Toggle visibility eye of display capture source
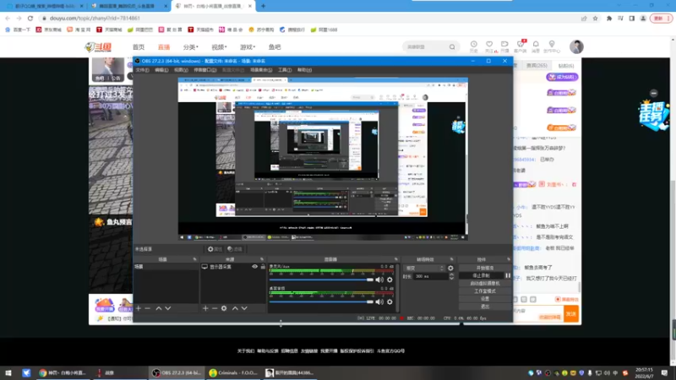Image resolution: width=676 pixels, height=380 pixels. coord(255,267)
